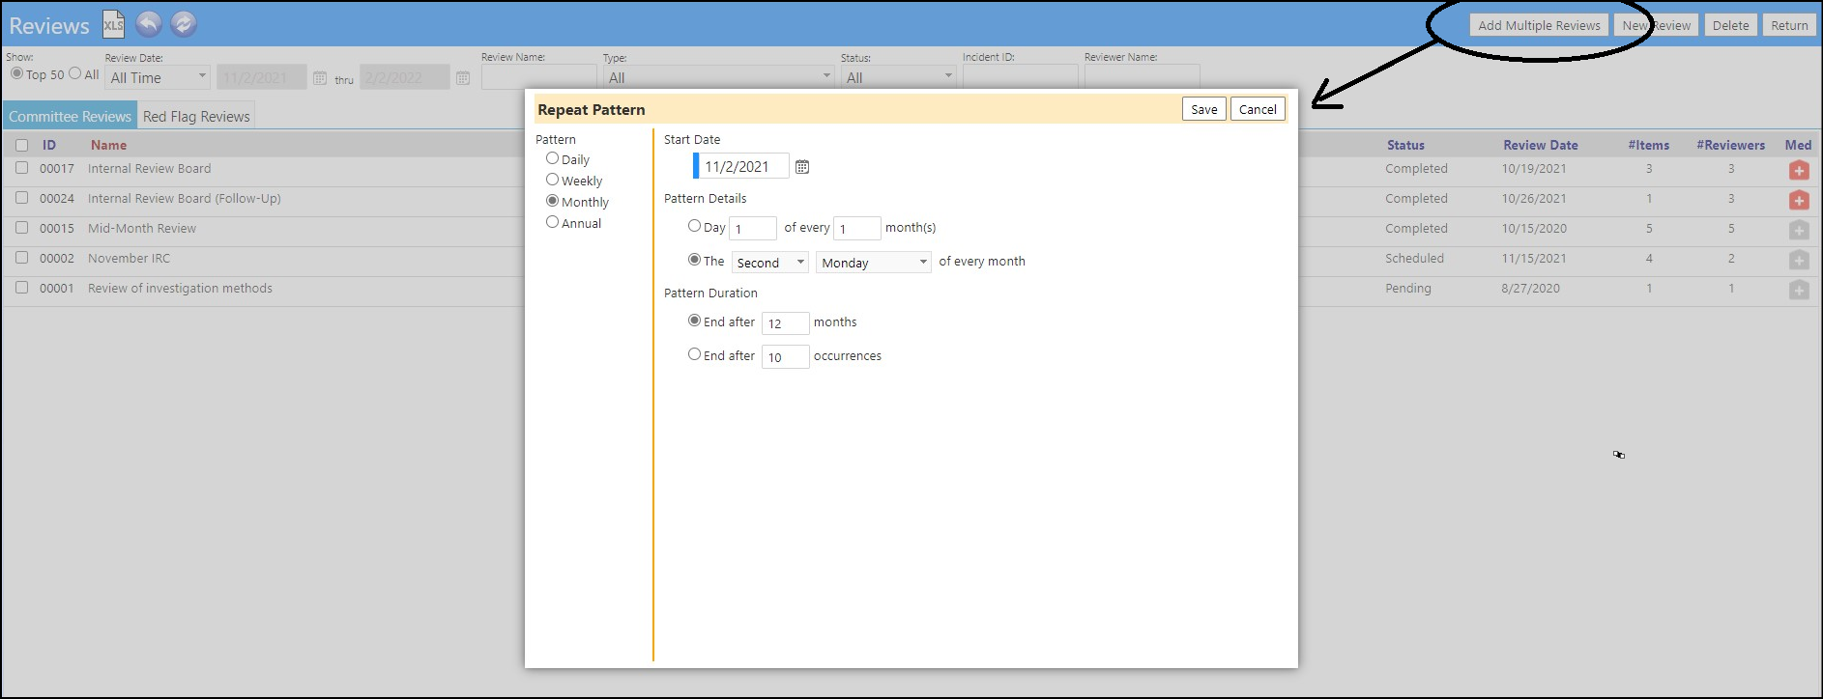Click the 'November IRC' review name
1823x699 pixels.
[129, 258]
